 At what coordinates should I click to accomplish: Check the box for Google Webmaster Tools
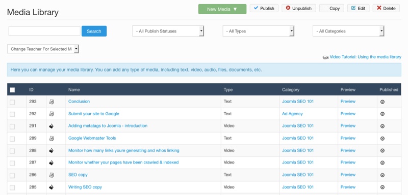pyautogui.click(x=12, y=139)
